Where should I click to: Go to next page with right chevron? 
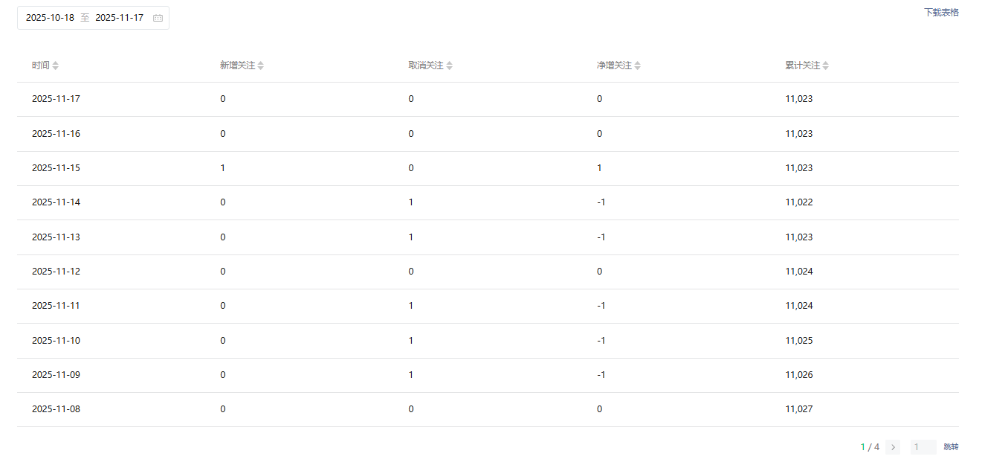tap(893, 447)
